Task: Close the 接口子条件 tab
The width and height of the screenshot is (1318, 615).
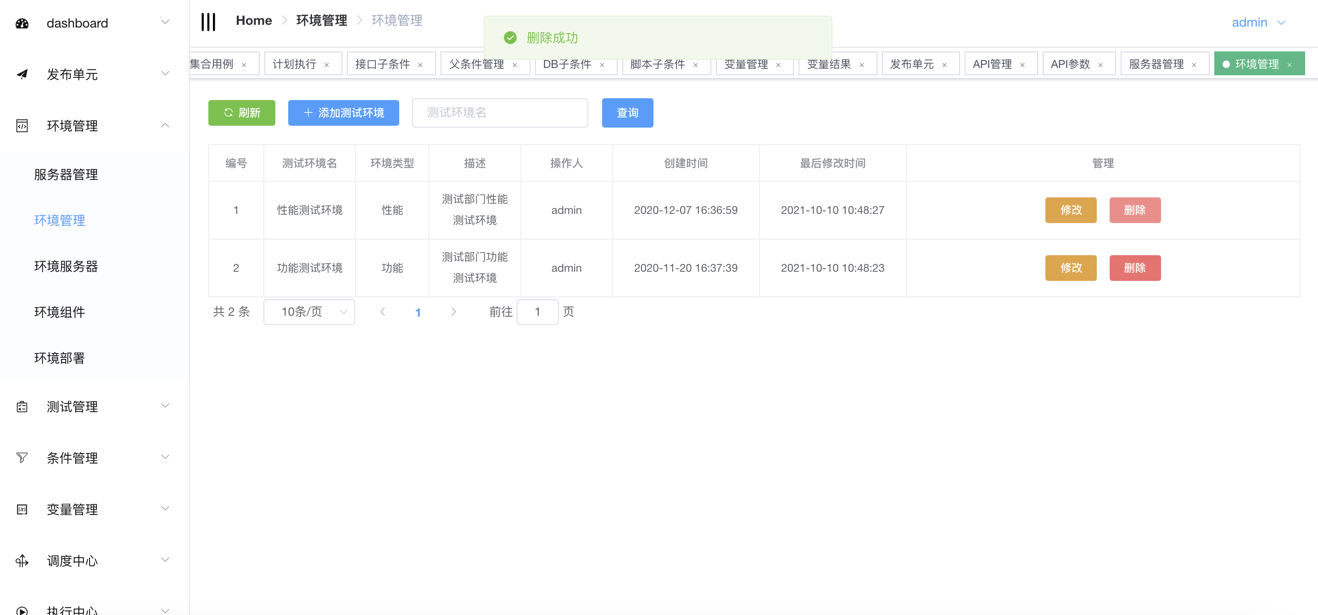Action: (420, 65)
